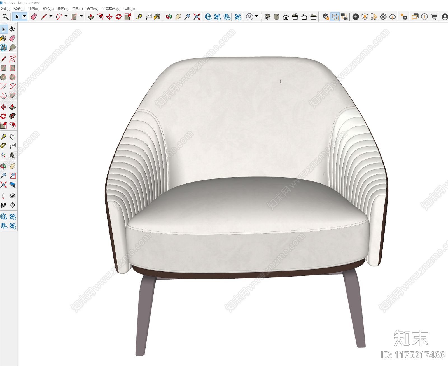Viewport: 448px width, 366px height.
Task: Open Enscape general settings gears
Action: coord(404,17)
